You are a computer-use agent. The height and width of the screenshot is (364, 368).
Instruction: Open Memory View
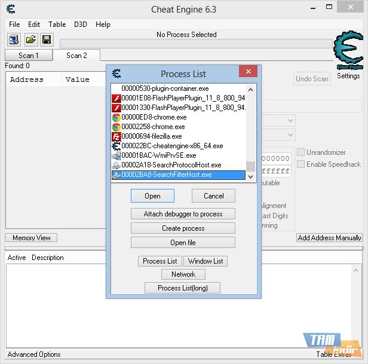click(32, 238)
